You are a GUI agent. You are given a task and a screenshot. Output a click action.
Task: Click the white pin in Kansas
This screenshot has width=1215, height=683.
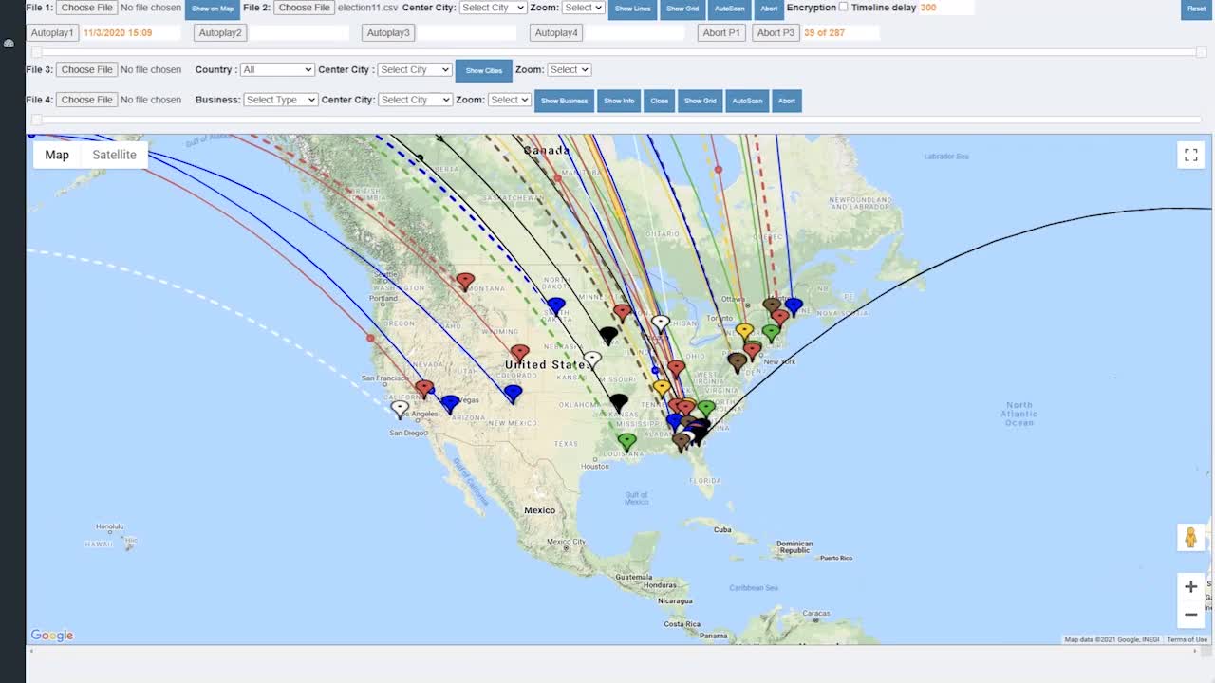592,360
